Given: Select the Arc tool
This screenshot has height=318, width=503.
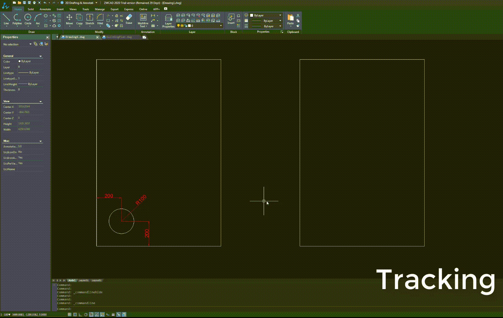Looking at the screenshot, I should click(38, 19).
